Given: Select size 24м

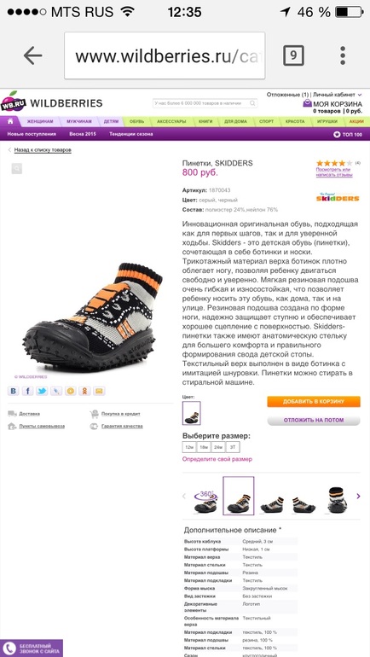Looking at the screenshot, I should tap(218, 447).
